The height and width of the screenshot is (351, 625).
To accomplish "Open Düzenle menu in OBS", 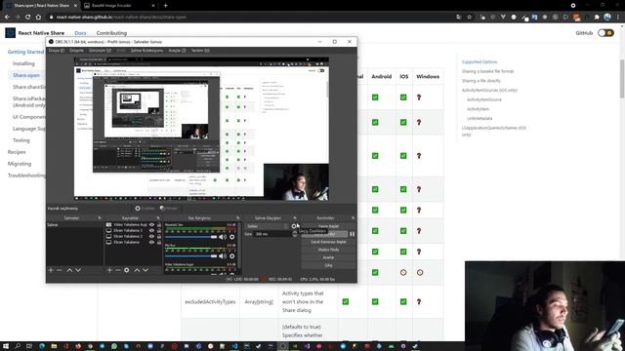I will (x=76, y=51).
